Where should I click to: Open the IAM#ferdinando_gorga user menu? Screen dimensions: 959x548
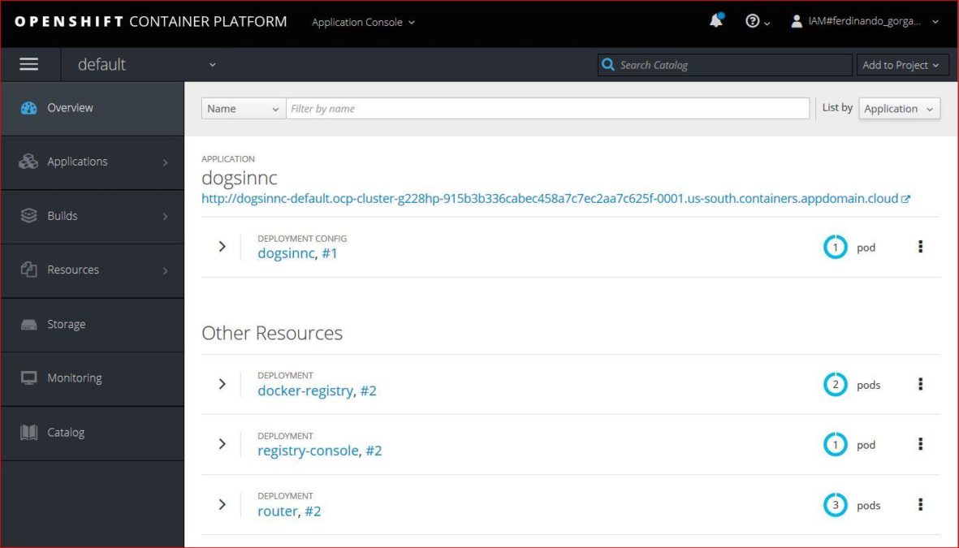click(865, 23)
